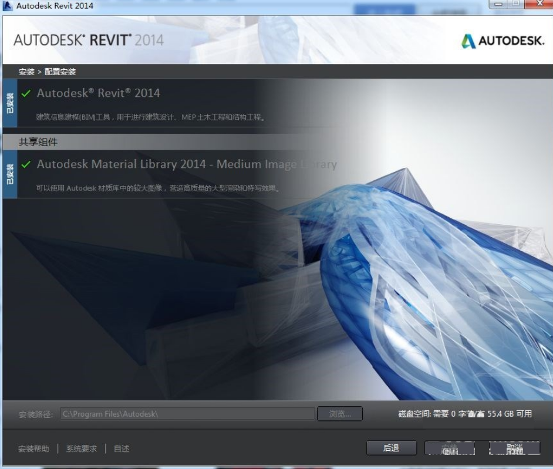553x469 pixels.
Task: Click the 取消 cancel button
Action: (515, 448)
